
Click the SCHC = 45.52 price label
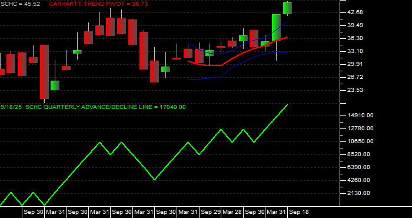[20, 4]
